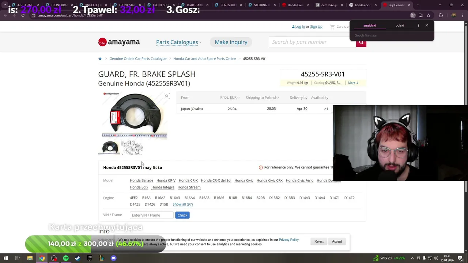The image size is (468, 263).
Task: Select angielski tab in translate popup
Action: tap(370, 26)
